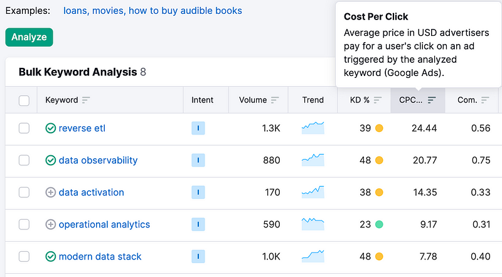Open the data observability keyword link
The width and height of the screenshot is (502, 277).
click(98, 160)
